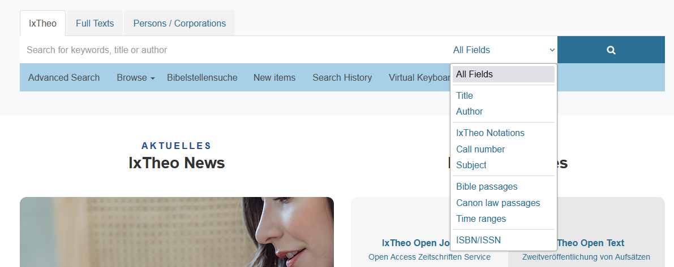
Task: Click the magnifier search button
Action: [x=611, y=50]
